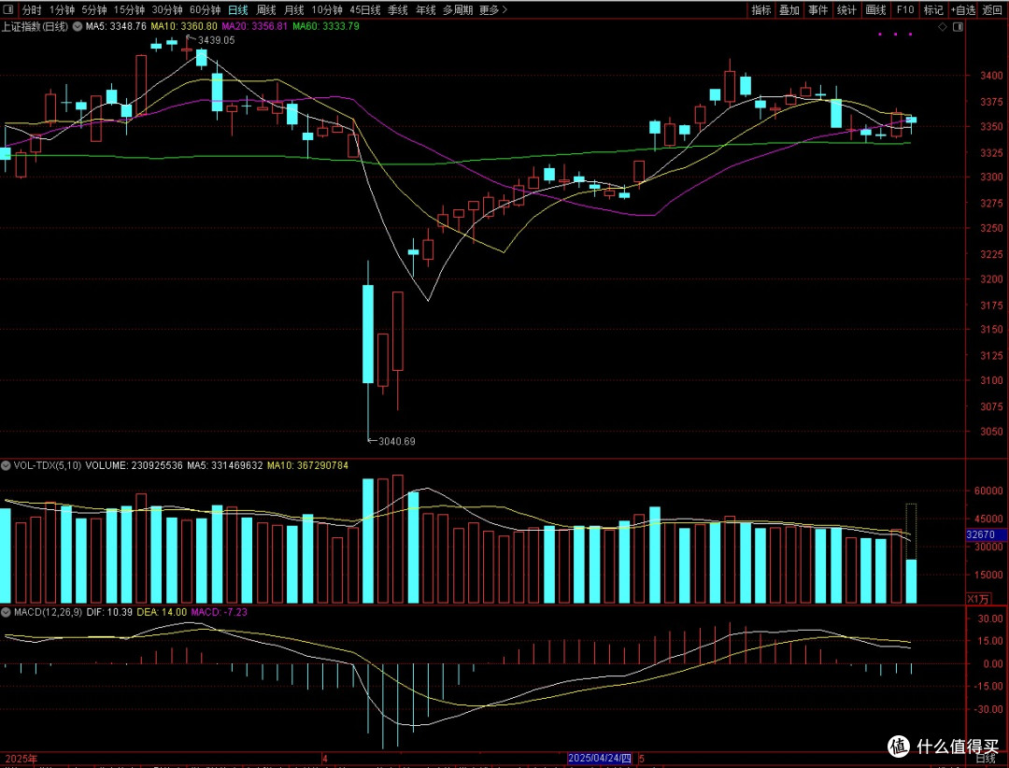Click the volume MA5: 331469632 value
This screenshot has height=768, width=1009.
(224, 465)
